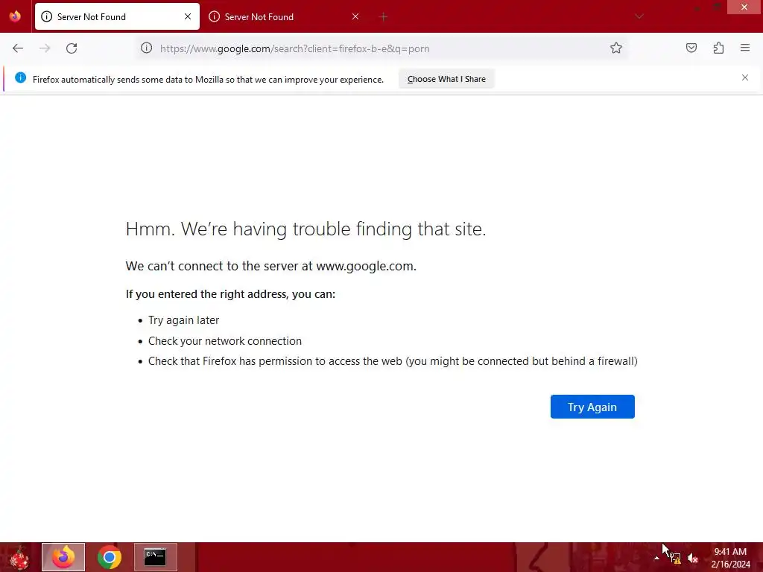Open Save to Pocket icon

tap(691, 48)
